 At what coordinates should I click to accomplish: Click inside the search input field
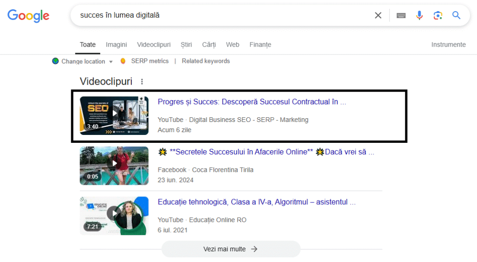pyautogui.click(x=224, y=15)
